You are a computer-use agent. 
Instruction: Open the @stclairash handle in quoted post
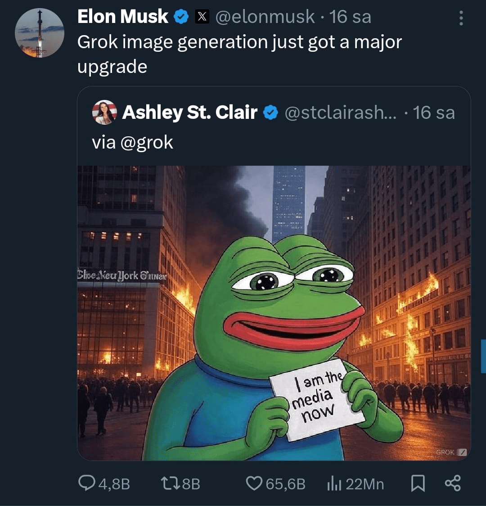coord(340,113)
